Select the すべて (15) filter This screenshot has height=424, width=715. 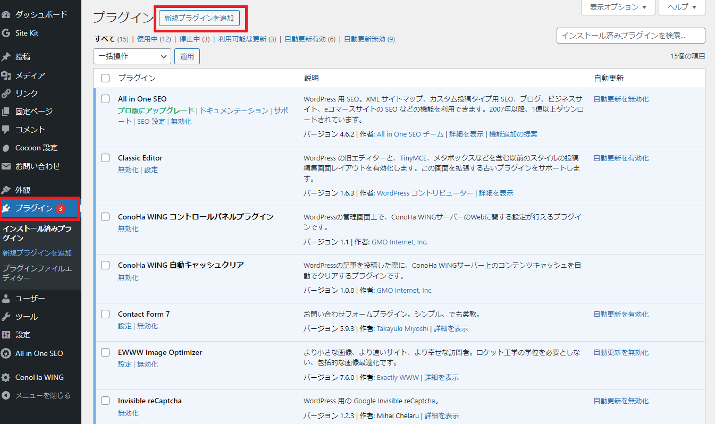[x=112, y=39]
